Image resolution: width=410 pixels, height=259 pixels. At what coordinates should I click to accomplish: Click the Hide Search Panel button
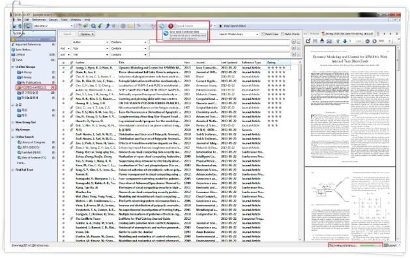pos(232,26)
